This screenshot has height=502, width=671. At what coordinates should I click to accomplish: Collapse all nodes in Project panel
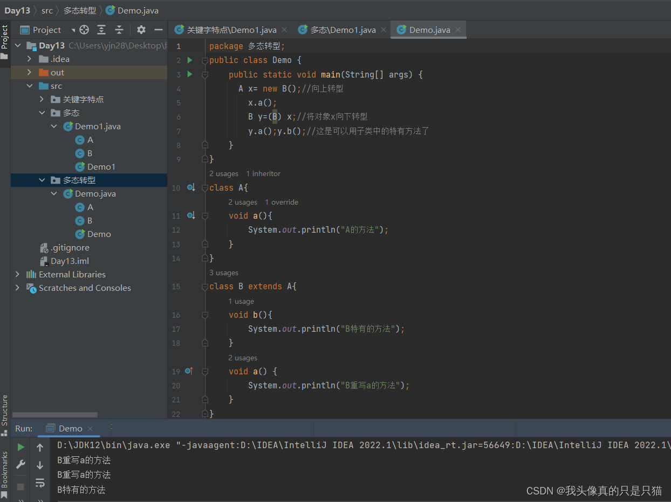119,30
